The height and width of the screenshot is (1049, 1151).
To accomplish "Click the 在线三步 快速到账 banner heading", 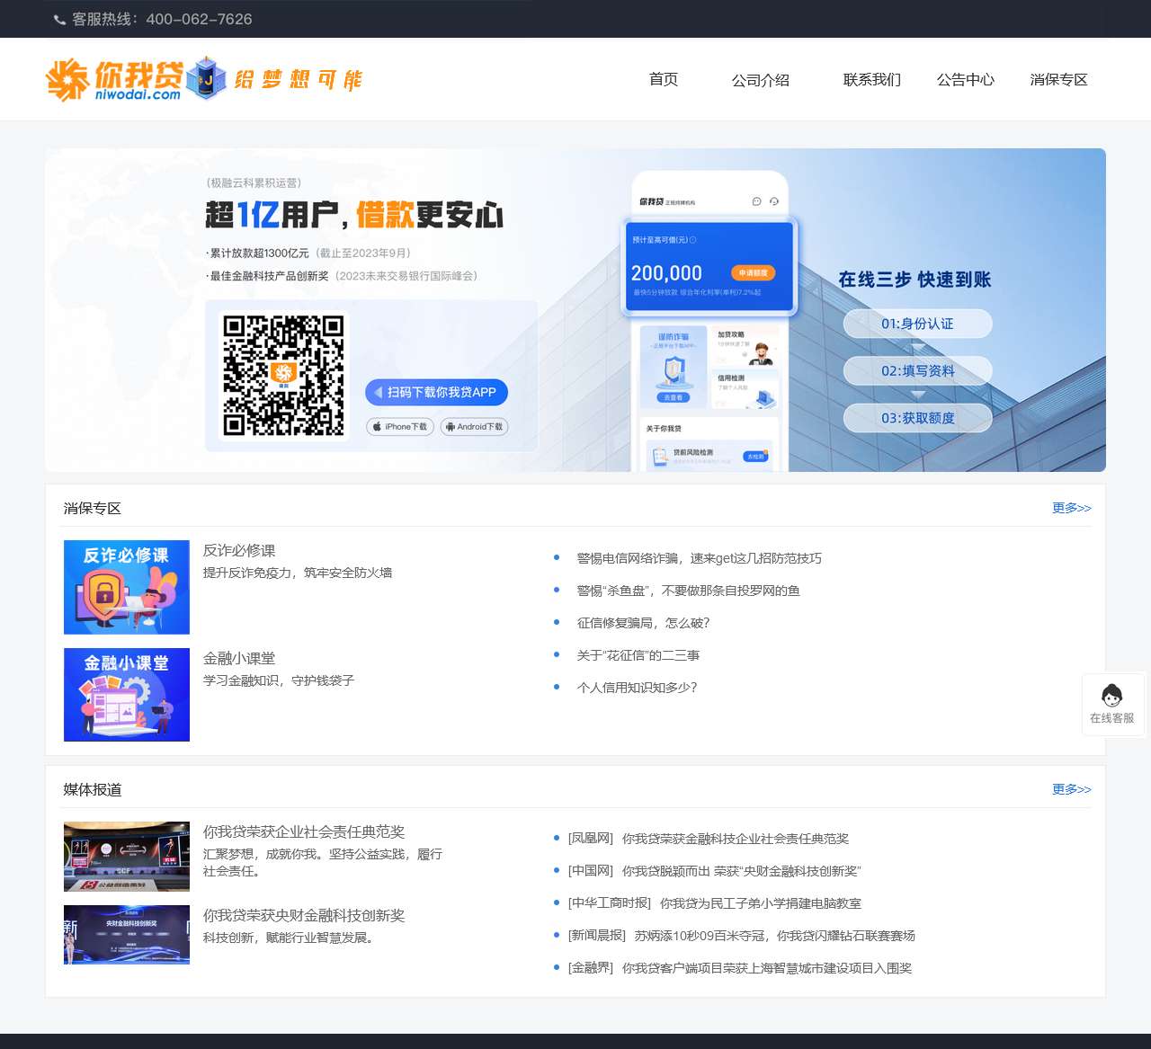I will (x=915, y=280).
